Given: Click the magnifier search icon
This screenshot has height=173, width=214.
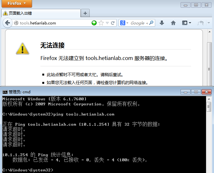Looking at the screenshot, I should (151, 23).
